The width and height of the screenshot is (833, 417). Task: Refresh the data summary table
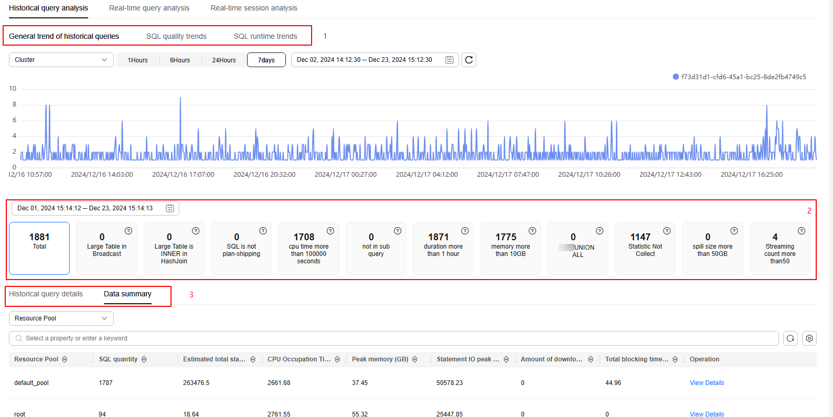tap(791, 338)
